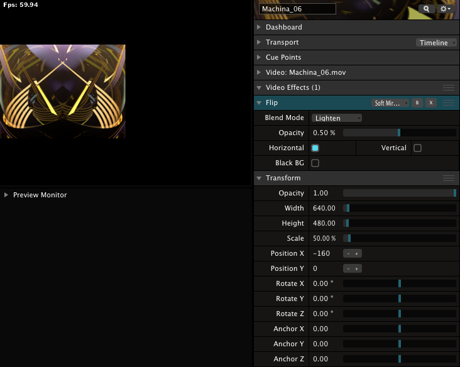This screenshot has width=460, height=367.
Task: Click the Rotate X value 0.00
Action: pos(323,283)
